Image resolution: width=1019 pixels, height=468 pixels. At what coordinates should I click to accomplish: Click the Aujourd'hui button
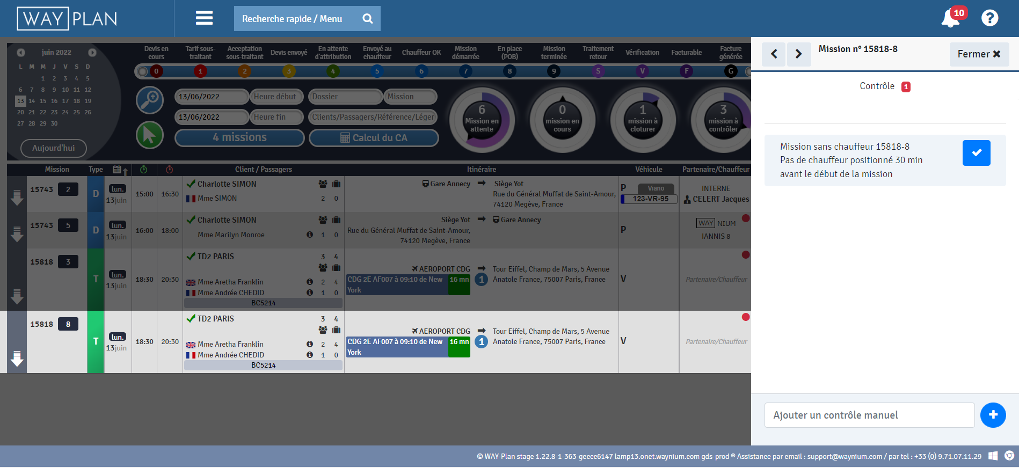54,148
